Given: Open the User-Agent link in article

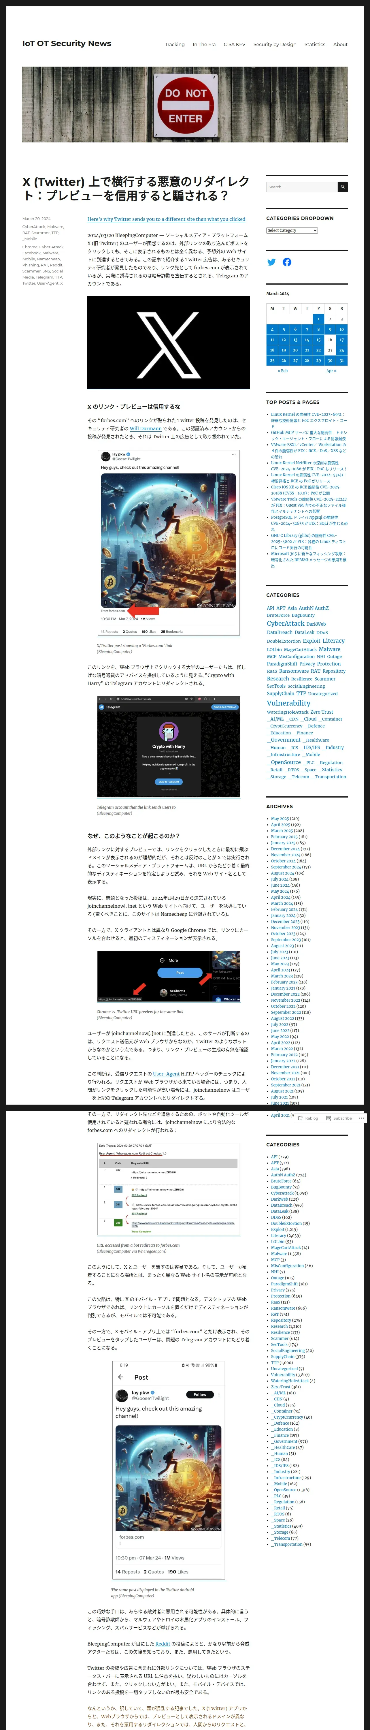Looking at the screenshot, I should coord(166,1074).
